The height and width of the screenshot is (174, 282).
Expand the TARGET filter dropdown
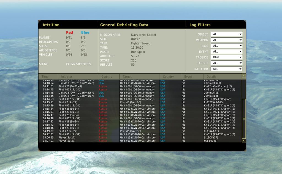pos(226,63)
